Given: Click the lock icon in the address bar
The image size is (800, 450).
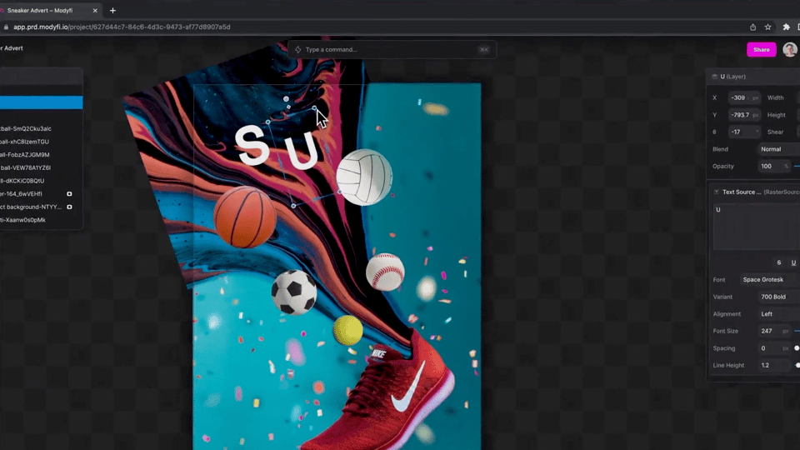Looking at the screenshot, I should tap(6, 27).
